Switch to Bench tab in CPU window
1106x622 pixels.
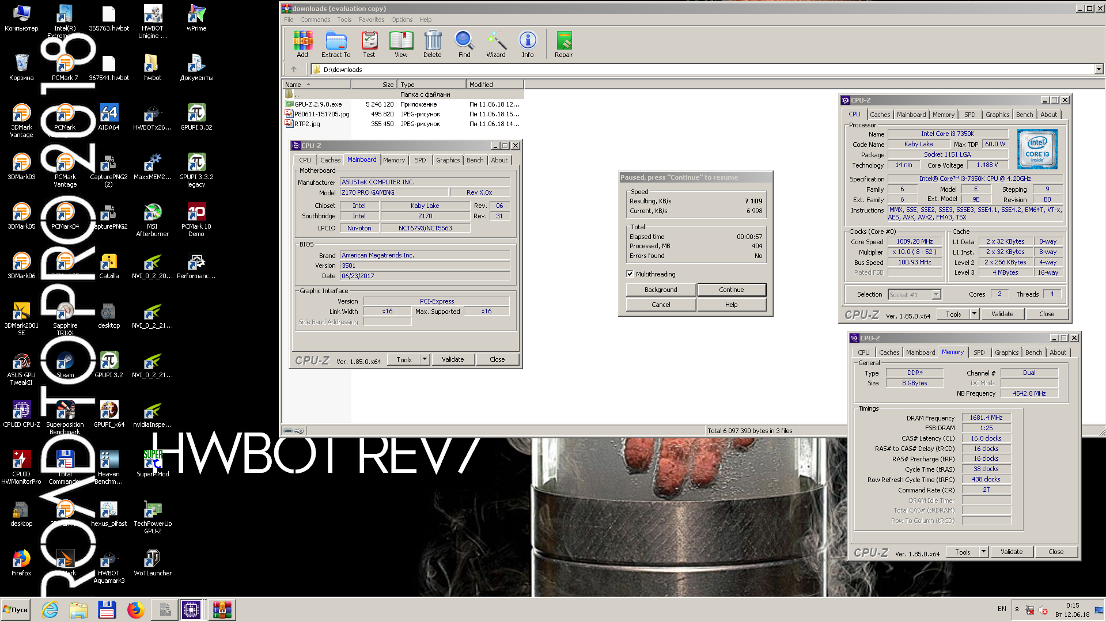tap(1024, 115)
